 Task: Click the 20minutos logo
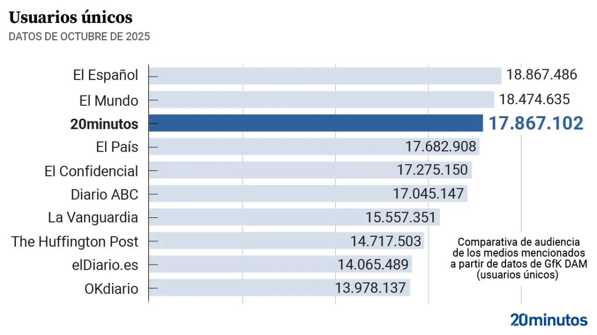click(x=548, y=320)
